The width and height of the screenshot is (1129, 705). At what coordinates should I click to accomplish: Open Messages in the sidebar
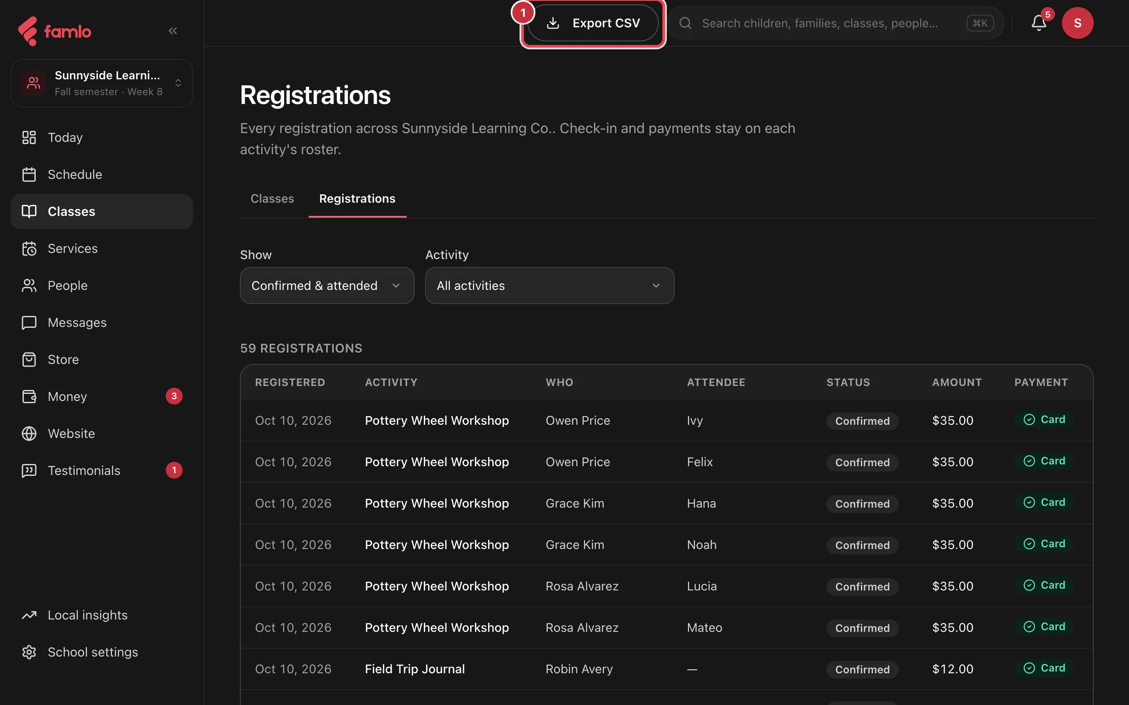pos(102,323)
